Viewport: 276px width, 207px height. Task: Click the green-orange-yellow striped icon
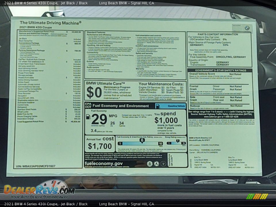[x=257, y=196]
